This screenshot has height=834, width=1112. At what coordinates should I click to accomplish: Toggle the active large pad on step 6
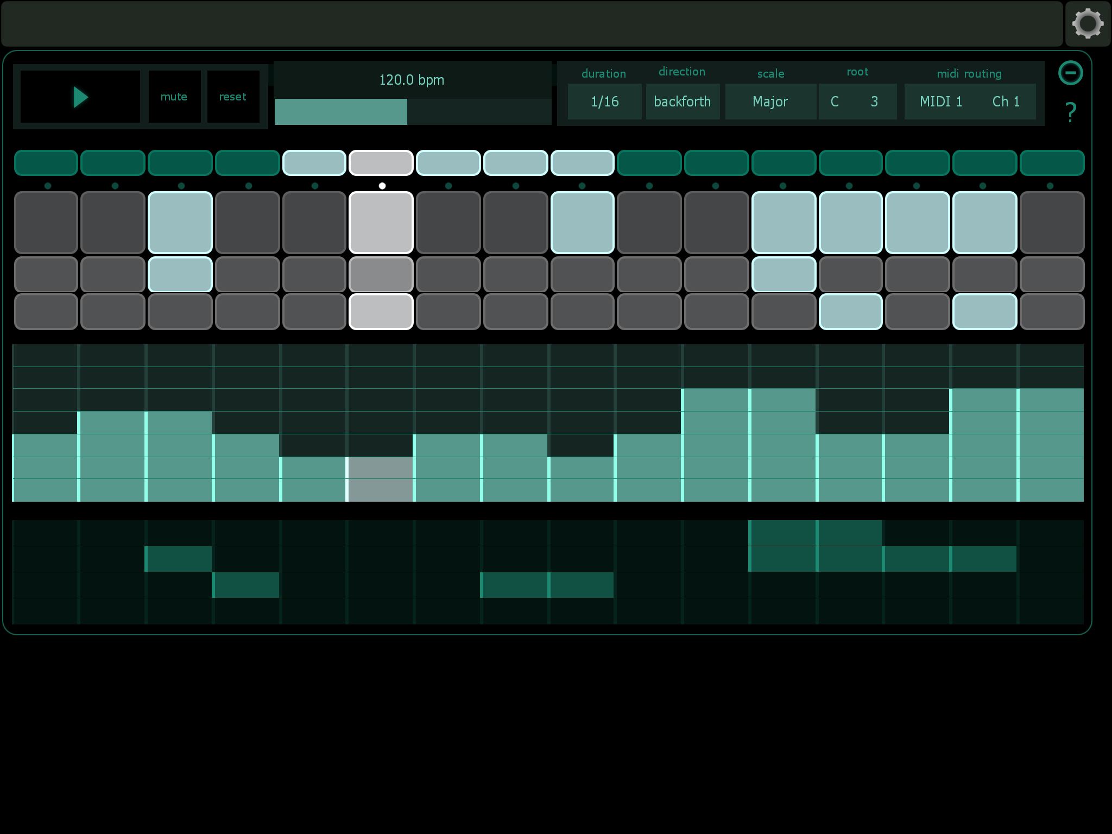tap(381, 223)
